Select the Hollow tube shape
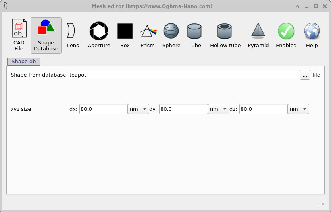This screenshot has width=331, height=212. point(225,35)
